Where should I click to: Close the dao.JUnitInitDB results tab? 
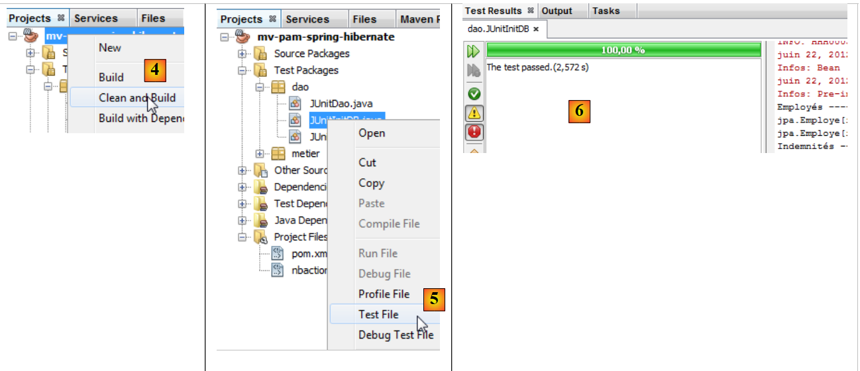536,29
